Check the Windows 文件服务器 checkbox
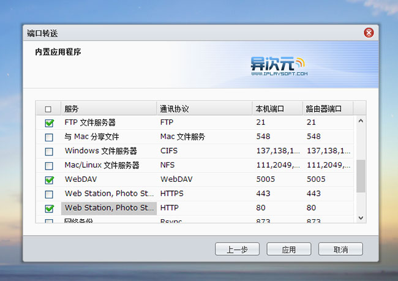The image size is (398, 281). (x=49, y=151)
